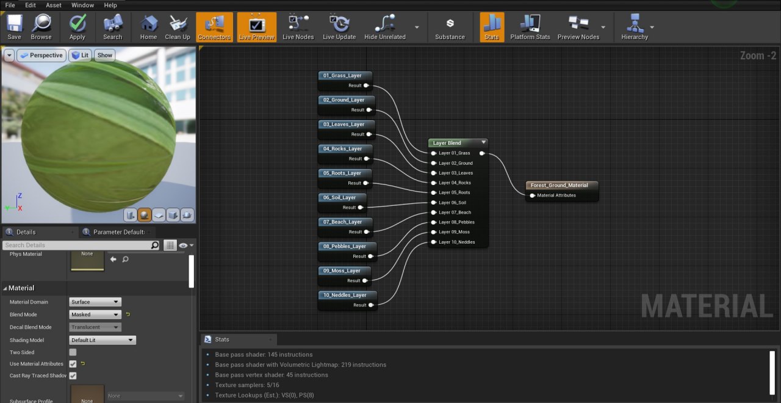Open the Shading Model dropdown
The image size is (781, 403).
coord(103,340)
